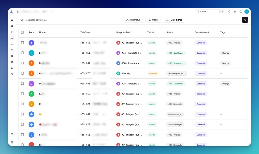Click the Mais filtros button
Screen dimensions: 259x154
pyautogui.click(x=174, y=20)
